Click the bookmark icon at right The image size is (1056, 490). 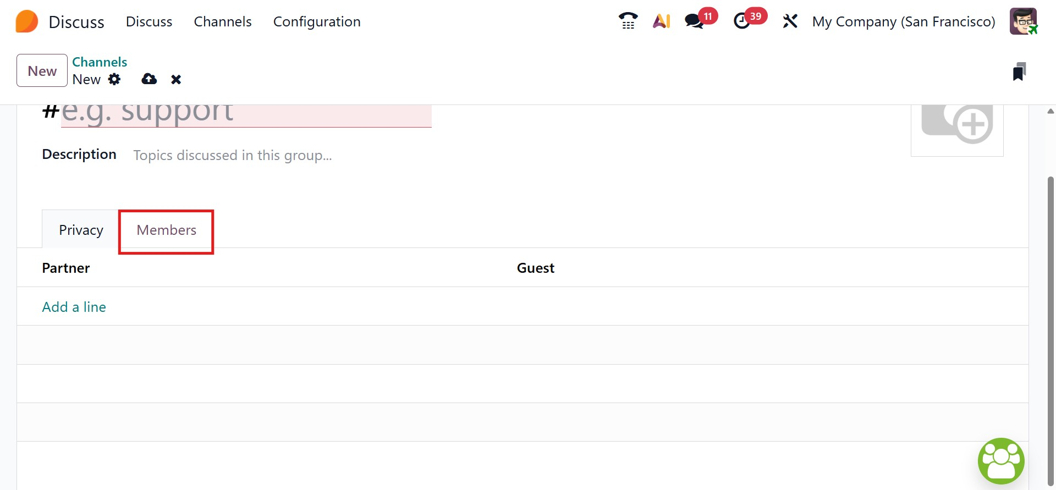point(1019,71)
